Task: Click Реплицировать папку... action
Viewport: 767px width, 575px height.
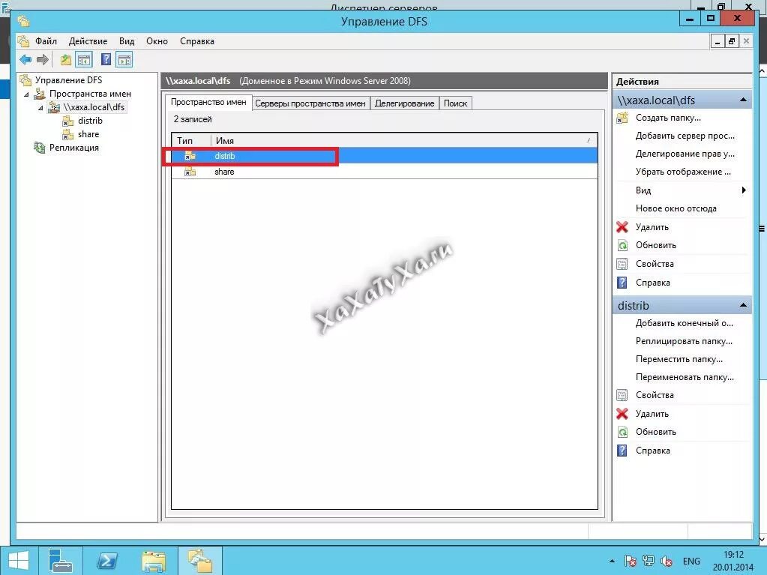Action: click(684, 341)
